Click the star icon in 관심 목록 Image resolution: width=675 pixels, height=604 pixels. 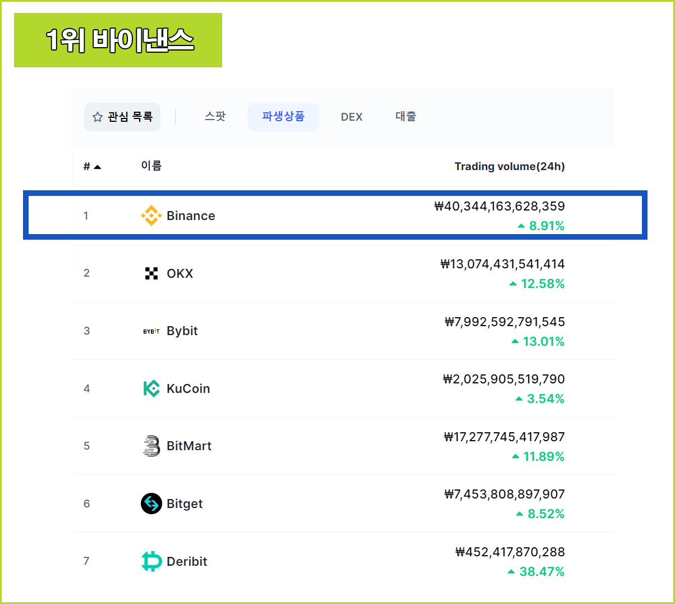click(97, 117)
